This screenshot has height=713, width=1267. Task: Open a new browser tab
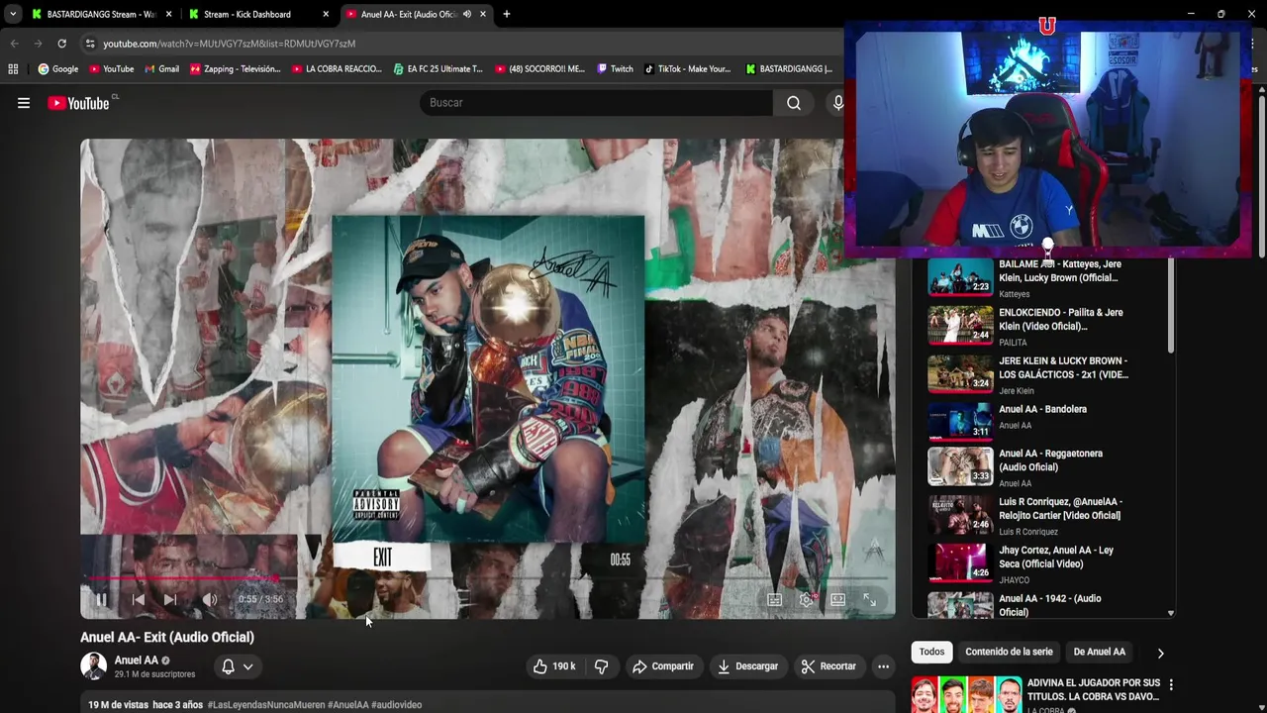click(506, 14)
